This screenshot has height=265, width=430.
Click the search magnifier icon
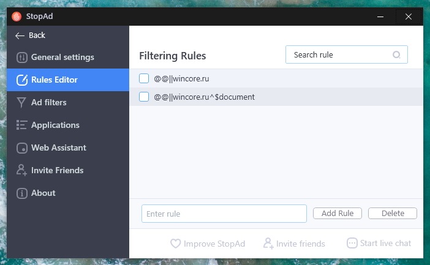pos(396,55)
